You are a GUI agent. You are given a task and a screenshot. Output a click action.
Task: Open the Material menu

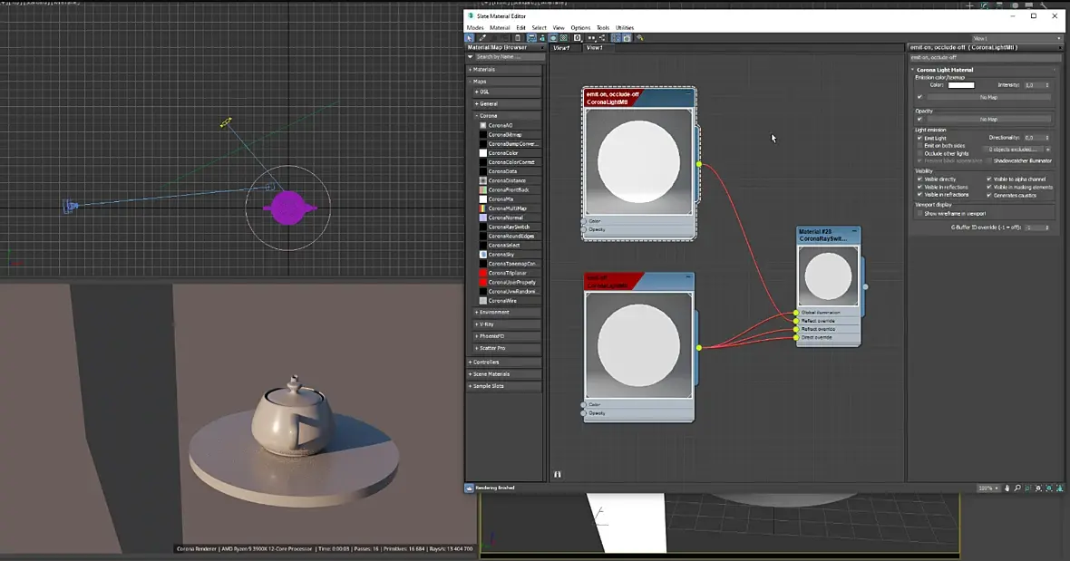[500, 28]
